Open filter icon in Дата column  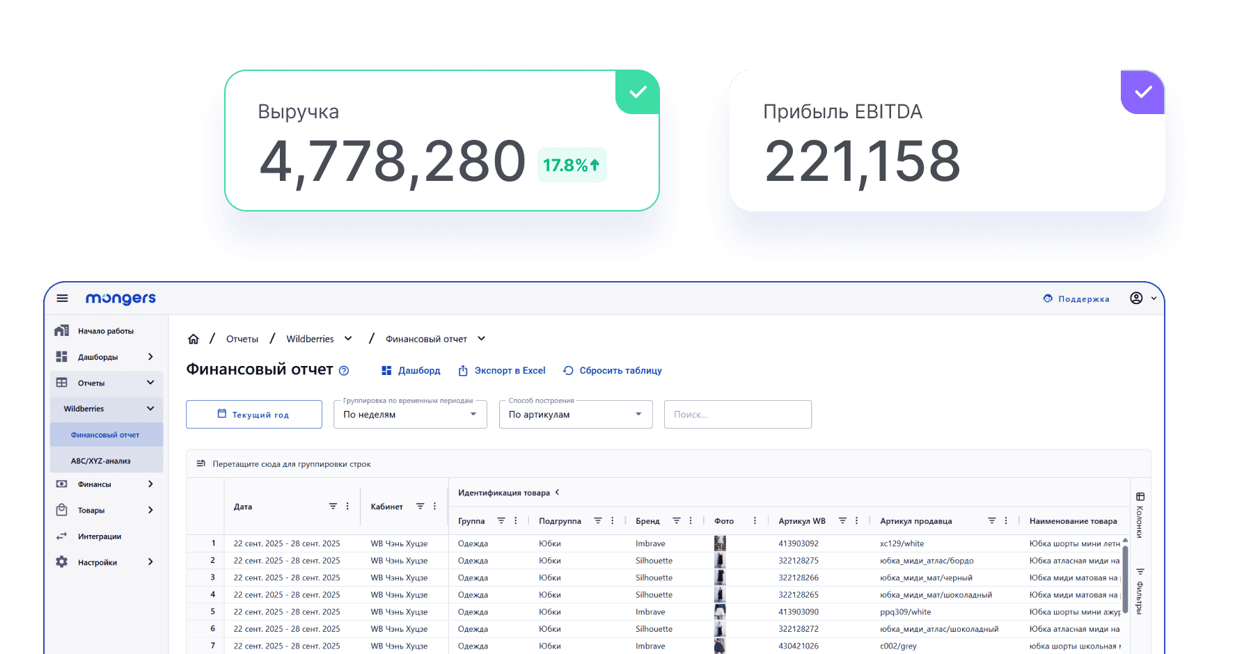(x=333, y=507)
